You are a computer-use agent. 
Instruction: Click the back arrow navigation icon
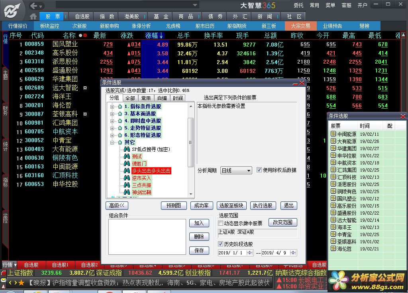click(x=33, y=6)
